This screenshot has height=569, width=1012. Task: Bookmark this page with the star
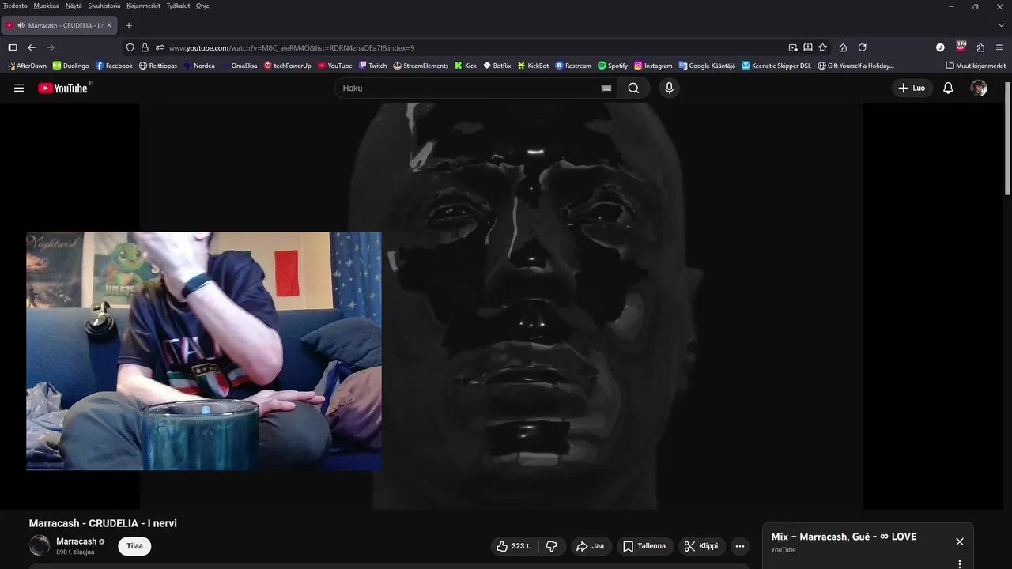[x=822, y=47]
